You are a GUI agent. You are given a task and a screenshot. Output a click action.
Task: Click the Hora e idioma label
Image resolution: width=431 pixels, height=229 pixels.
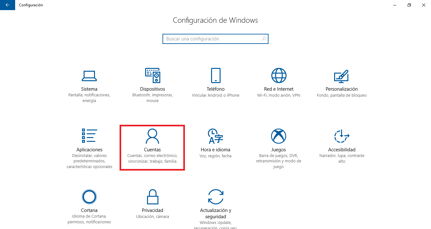215,150
